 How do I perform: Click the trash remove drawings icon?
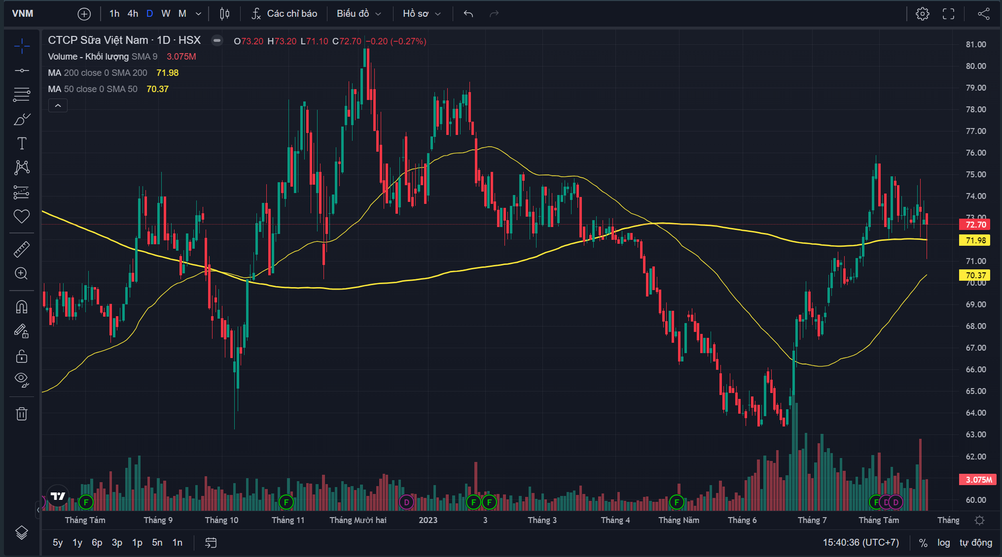pyautogui.click(x=22, y=413)
